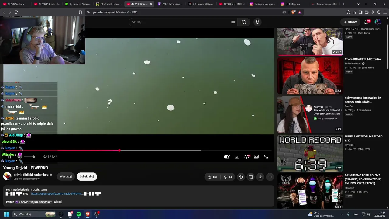The height and width of the screenshot is (219, 389).
Task: Switch input language via POL indicator
Action: pos(356,214)
